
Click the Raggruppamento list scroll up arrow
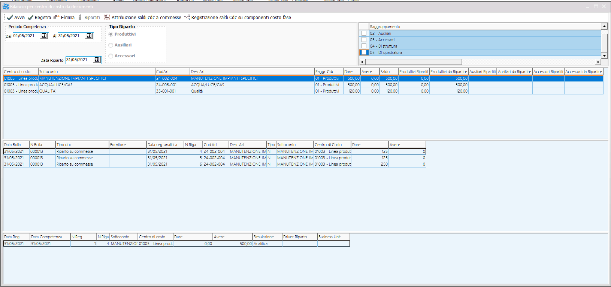tap(604, 26)
